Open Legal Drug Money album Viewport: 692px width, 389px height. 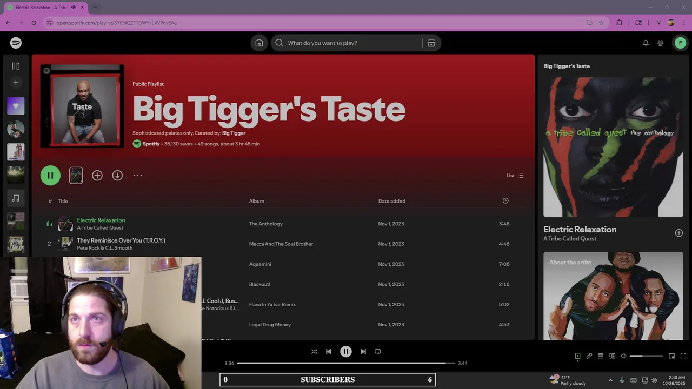coord(270,325)
